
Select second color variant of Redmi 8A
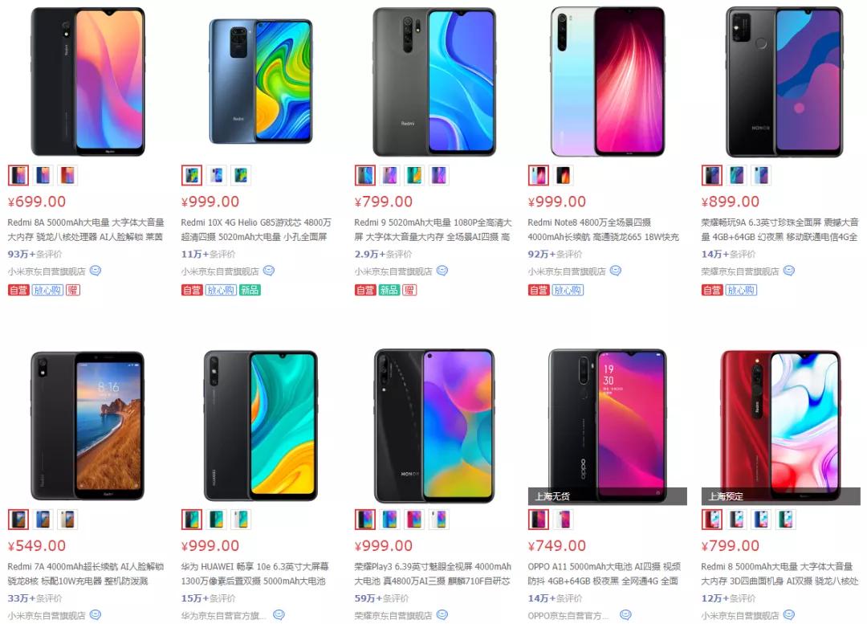43,175
